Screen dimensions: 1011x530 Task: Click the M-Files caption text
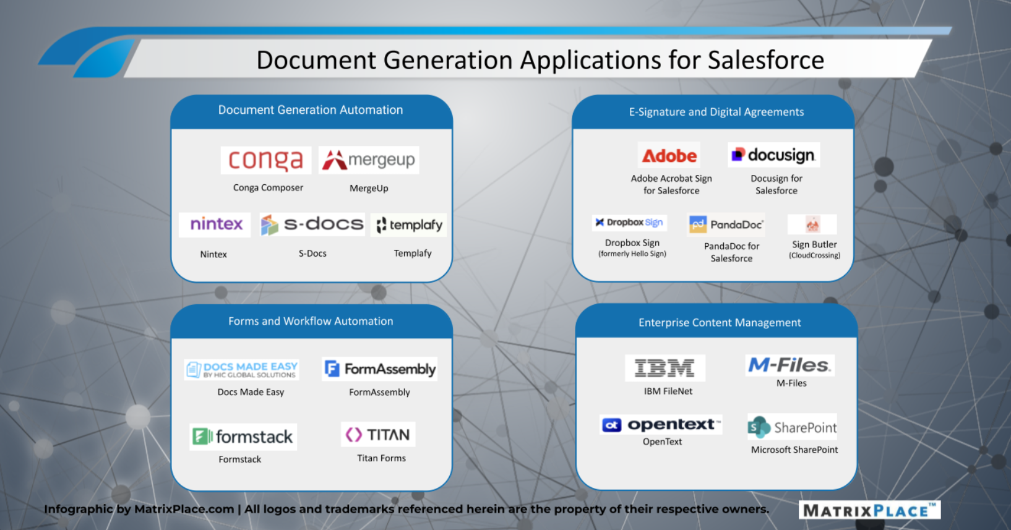tap(791, 383)
